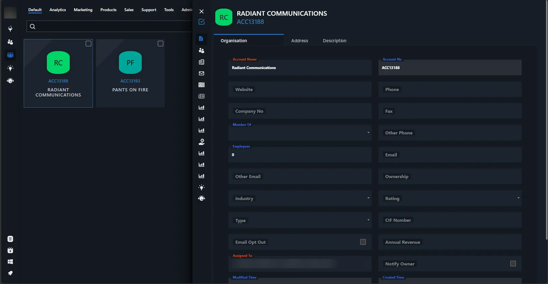This screenshot has width=548, height=284.
Task: Open the invoice dollar icon in the panel strip
Action: tap(201, 96)
